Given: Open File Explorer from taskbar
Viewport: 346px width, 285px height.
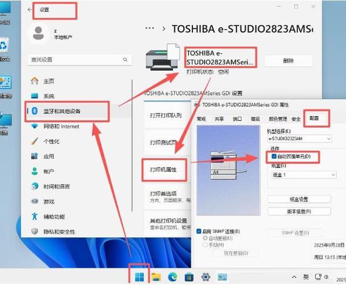Looking at the screenshot, I should point(156,277).
